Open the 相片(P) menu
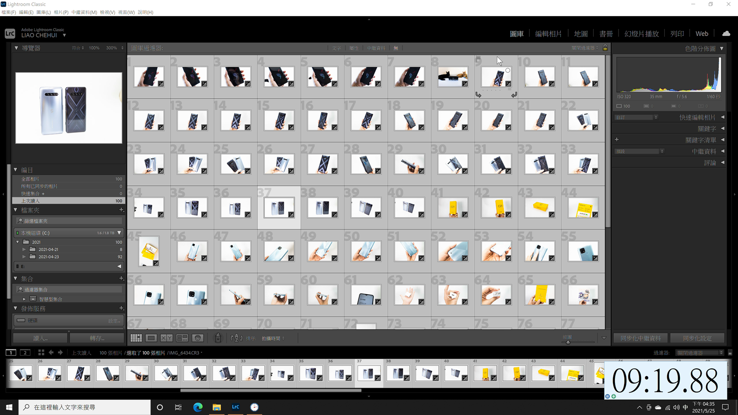 pyautogui.click(x=61, y=12)
